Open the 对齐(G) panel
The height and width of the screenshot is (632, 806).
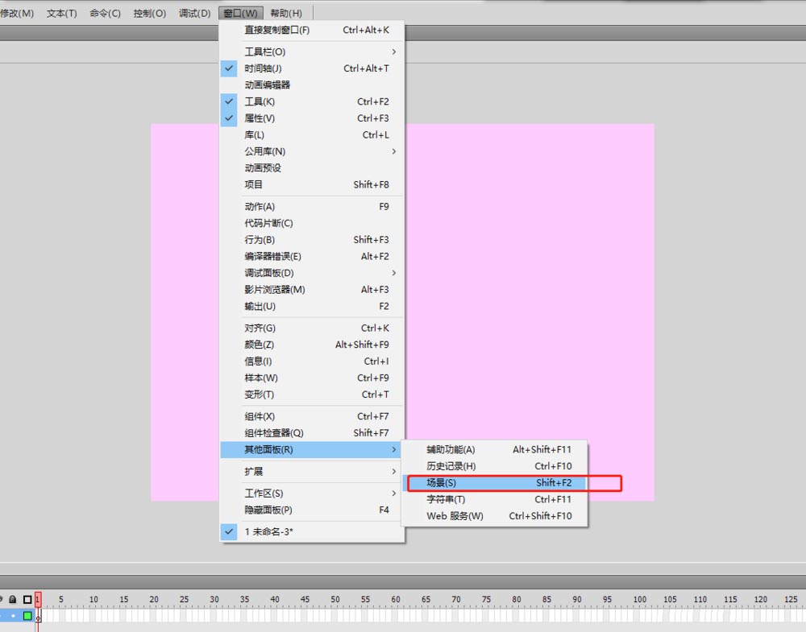(x=312, y=328)
